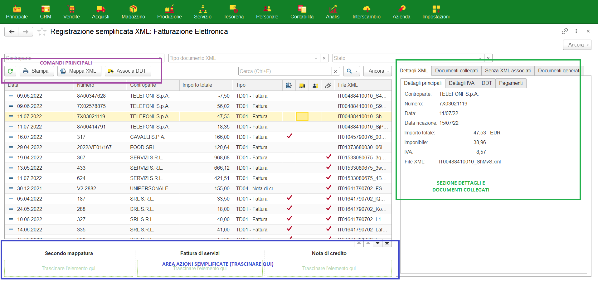The width and height of the screenshot is (598, 281).
Task: Click the Nota di credito drop area
Action: pyautogui.click(x=329, y=268)
